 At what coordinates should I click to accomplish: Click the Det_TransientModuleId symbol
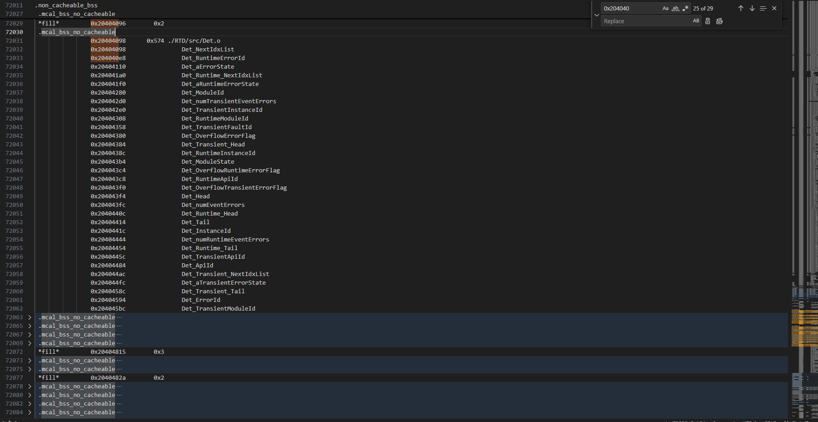click(x=218, y=309)
